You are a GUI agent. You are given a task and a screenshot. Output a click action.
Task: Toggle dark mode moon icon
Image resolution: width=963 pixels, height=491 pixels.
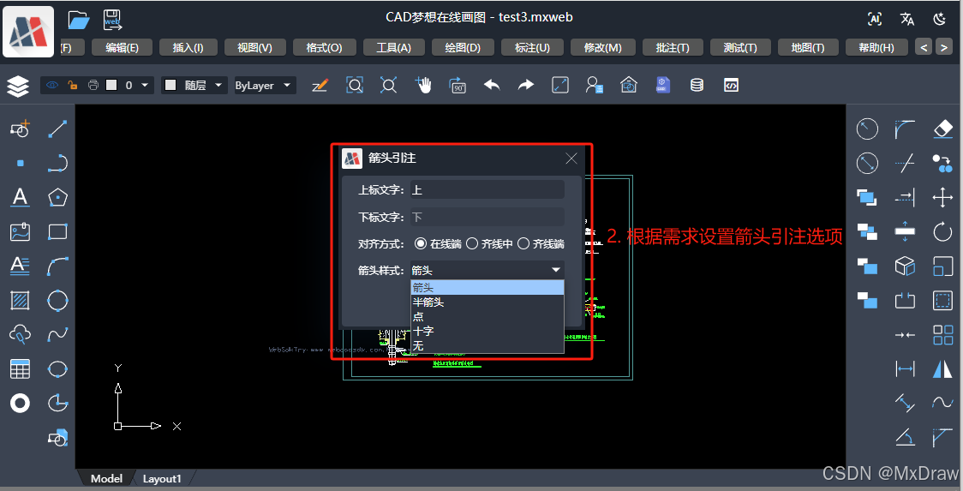click(939, 19)
